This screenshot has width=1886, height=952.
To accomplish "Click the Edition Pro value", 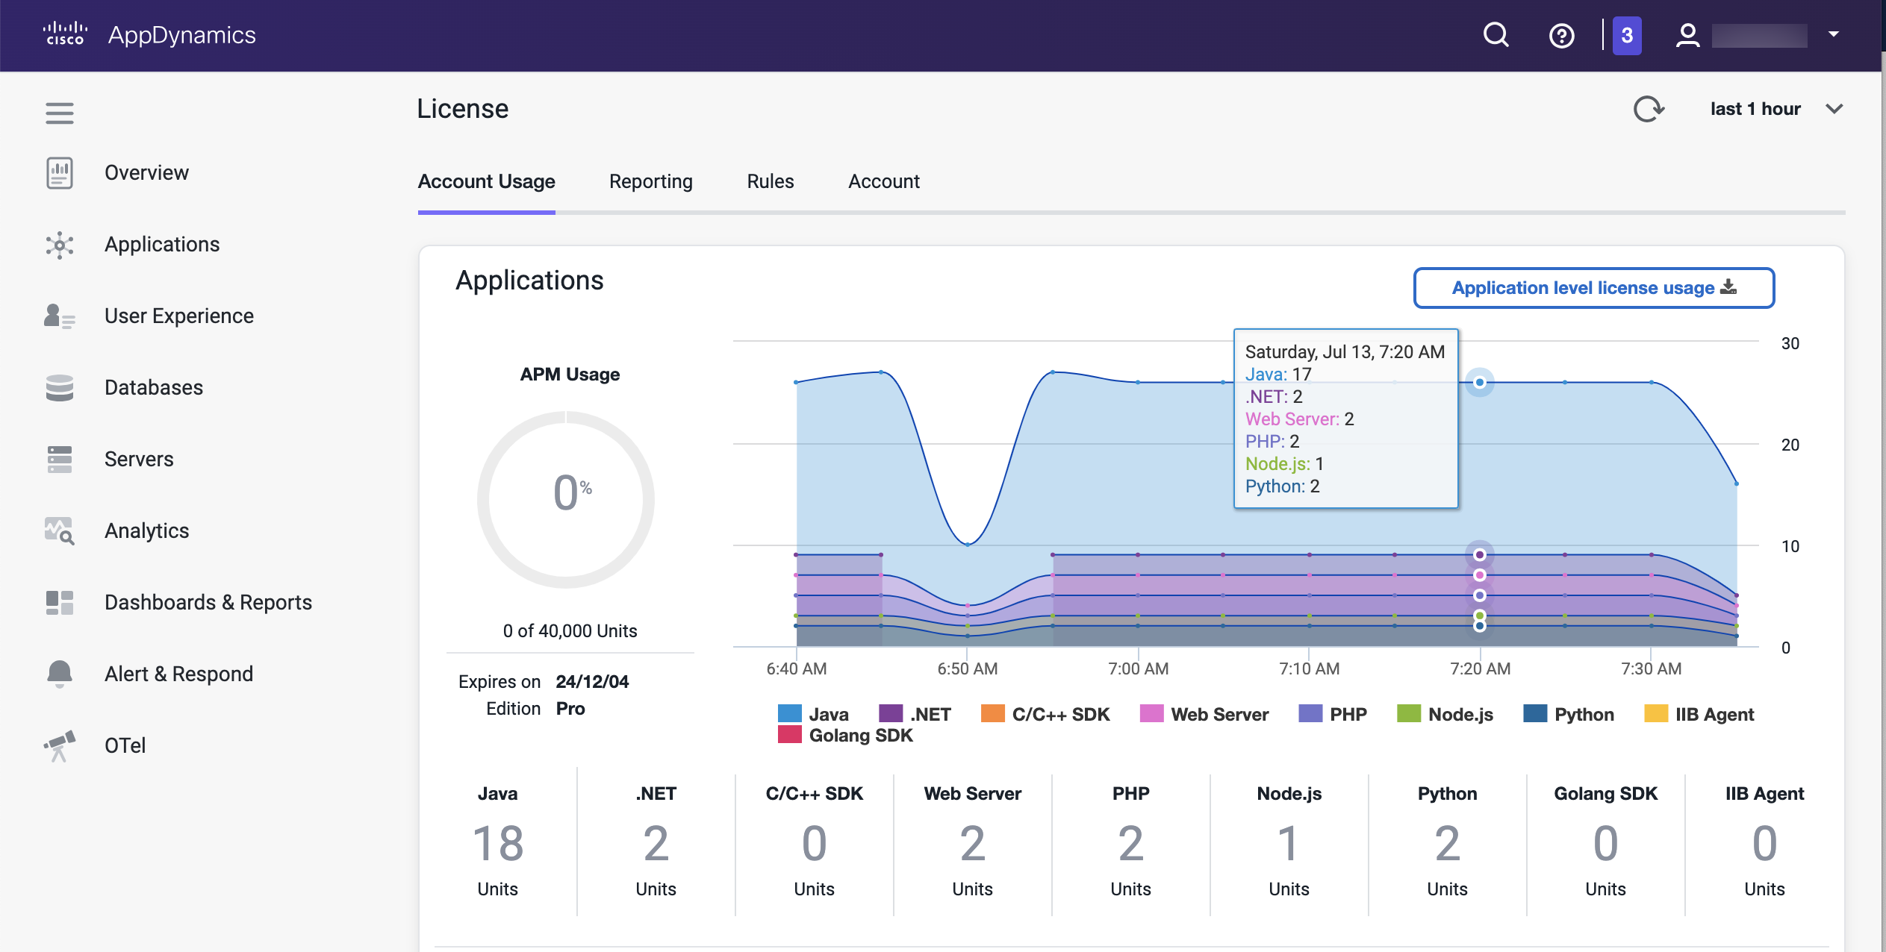I will (570, 708).
